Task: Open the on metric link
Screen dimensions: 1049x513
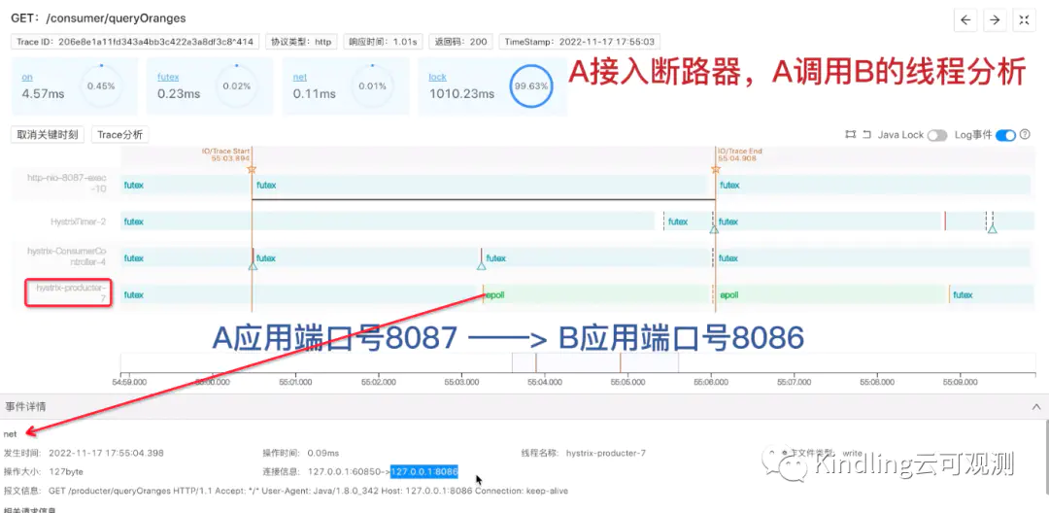Action: point(27,77)
